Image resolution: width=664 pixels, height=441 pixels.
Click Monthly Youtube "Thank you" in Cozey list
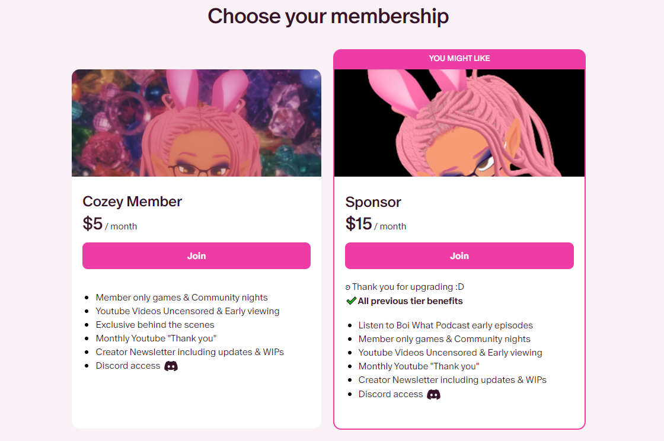tap(156, 338)
